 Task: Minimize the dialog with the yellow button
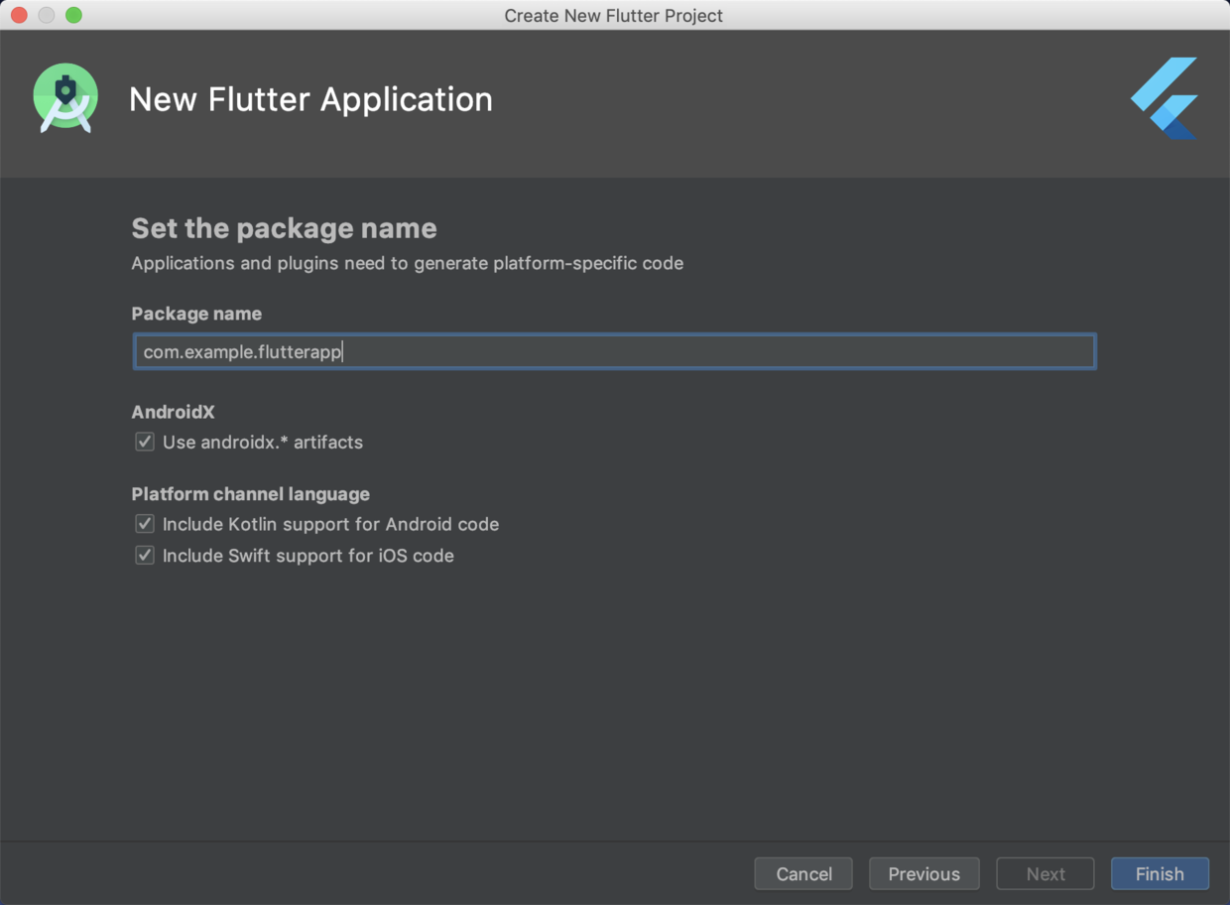pos(46,15)
